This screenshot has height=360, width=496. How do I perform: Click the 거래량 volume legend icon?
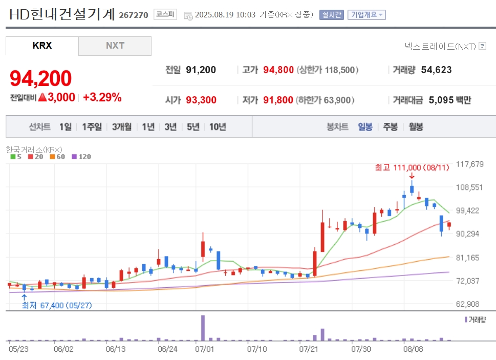coord(466,320)
